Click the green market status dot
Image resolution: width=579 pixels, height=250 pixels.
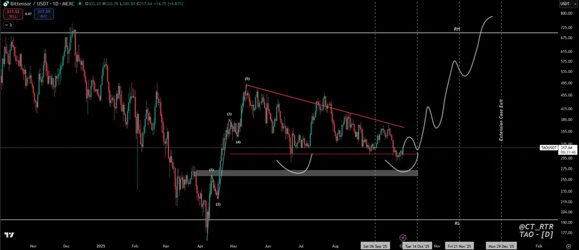coord(80,4)
